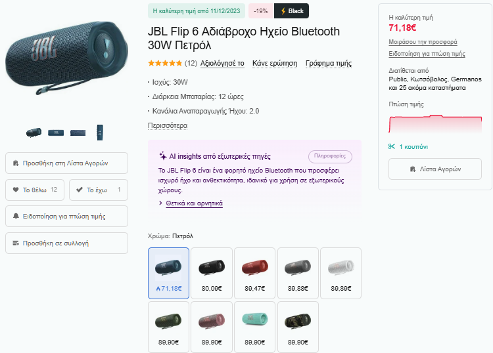Open Κάνε ερώτηση link
The width and height of the screenshot is (493, 353).
275,64
